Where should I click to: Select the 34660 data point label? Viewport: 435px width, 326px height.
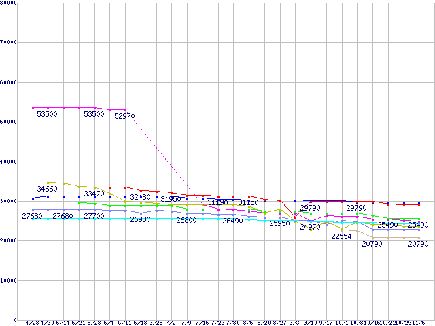click(48, 188)
